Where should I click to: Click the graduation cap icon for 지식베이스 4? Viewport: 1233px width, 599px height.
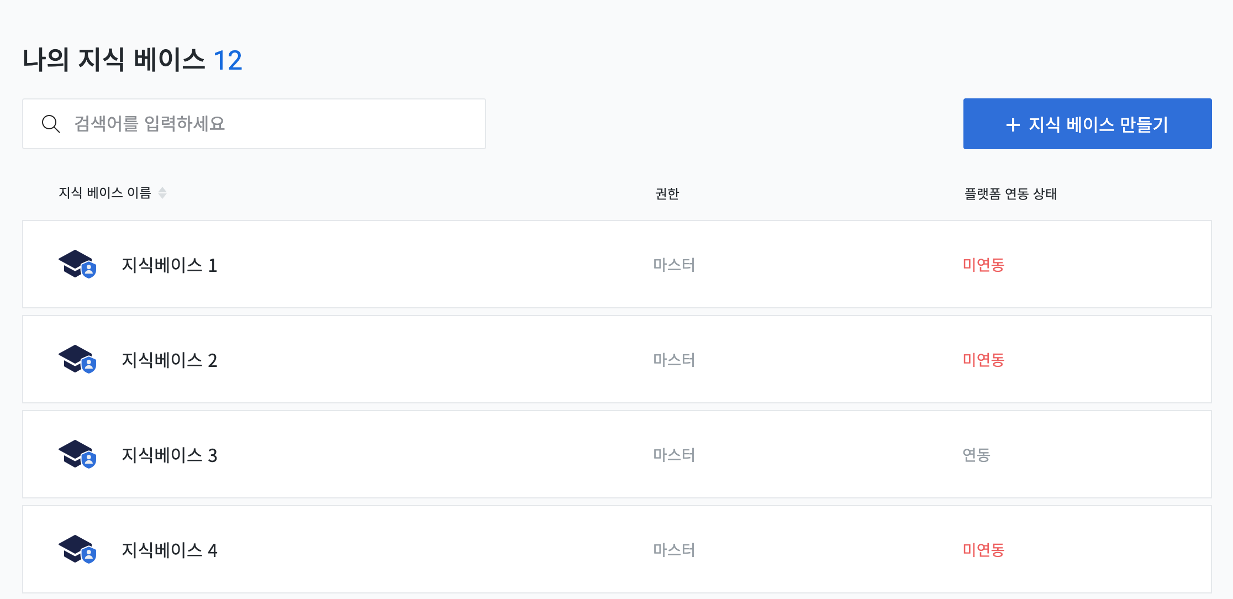click(x=77, y=549)
